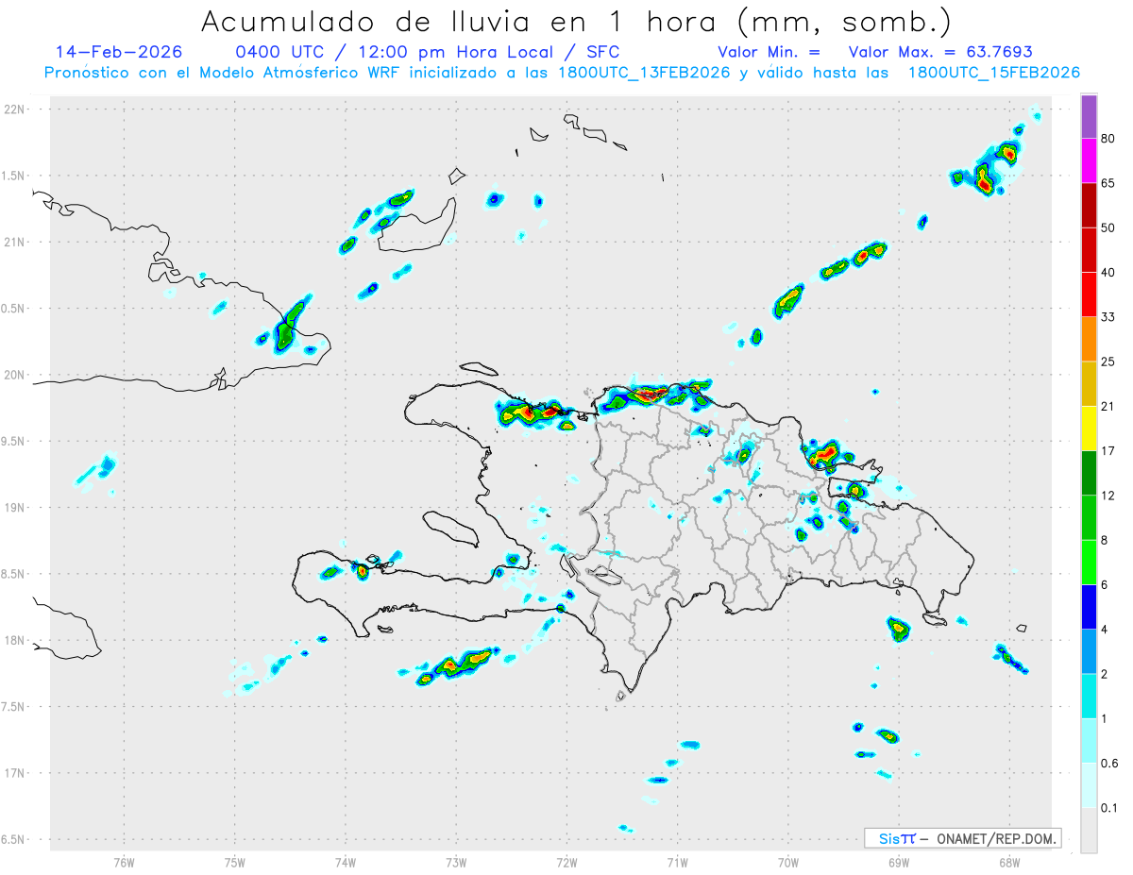Click the "73W" longitude label
Viewport: 1133px width, 875px height.
coord(456,862)
